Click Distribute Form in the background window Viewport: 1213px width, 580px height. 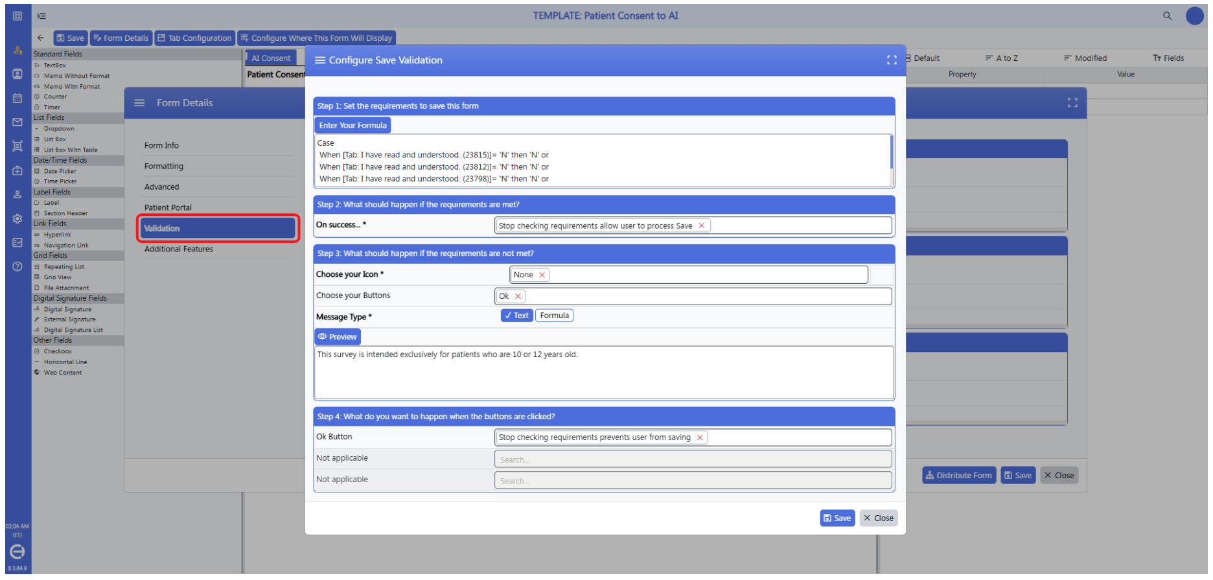click(959, 475)
